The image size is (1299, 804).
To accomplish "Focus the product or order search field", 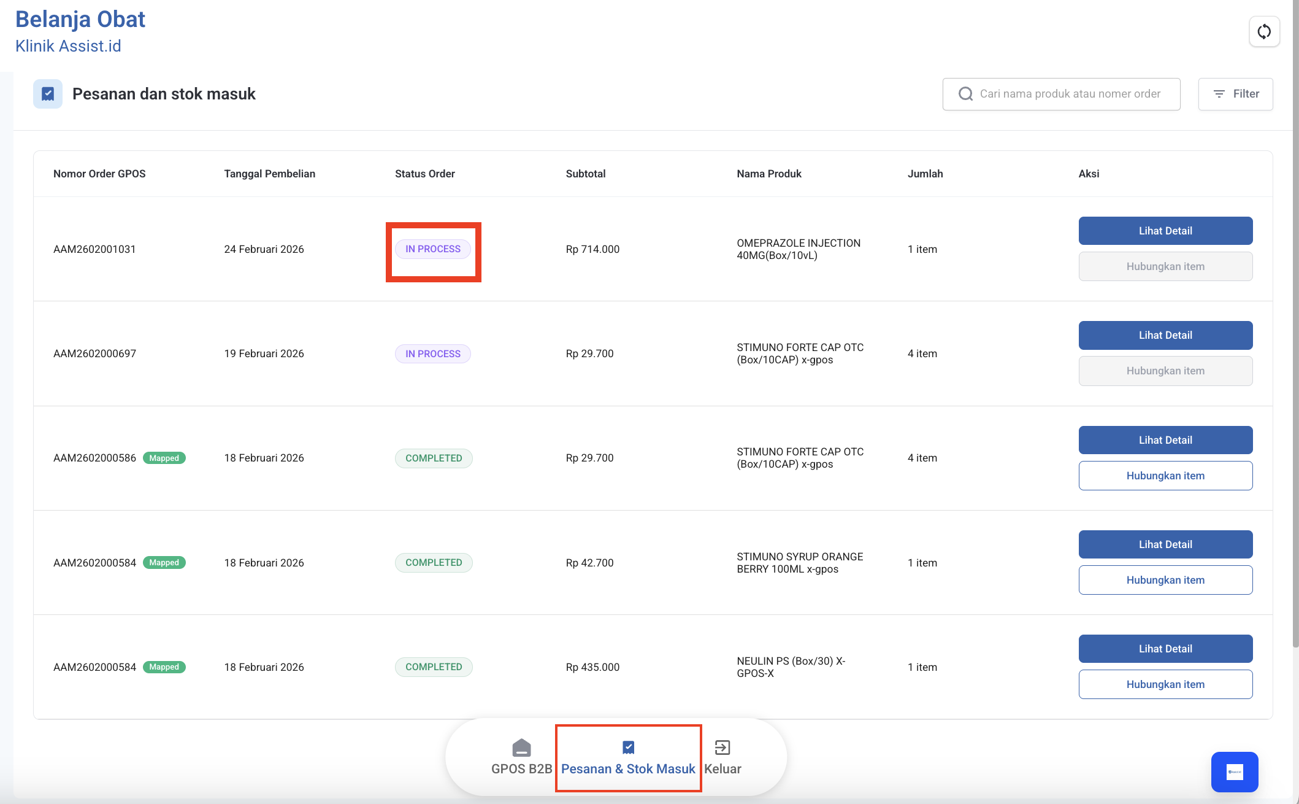I will point(1070,94).
